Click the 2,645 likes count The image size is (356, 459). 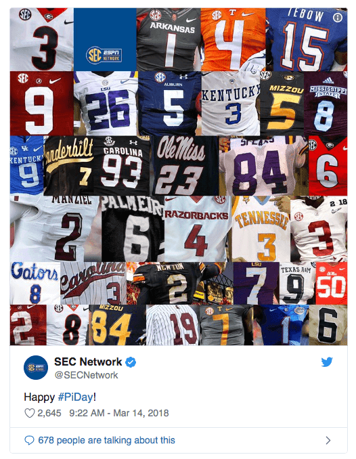[49, 413]
